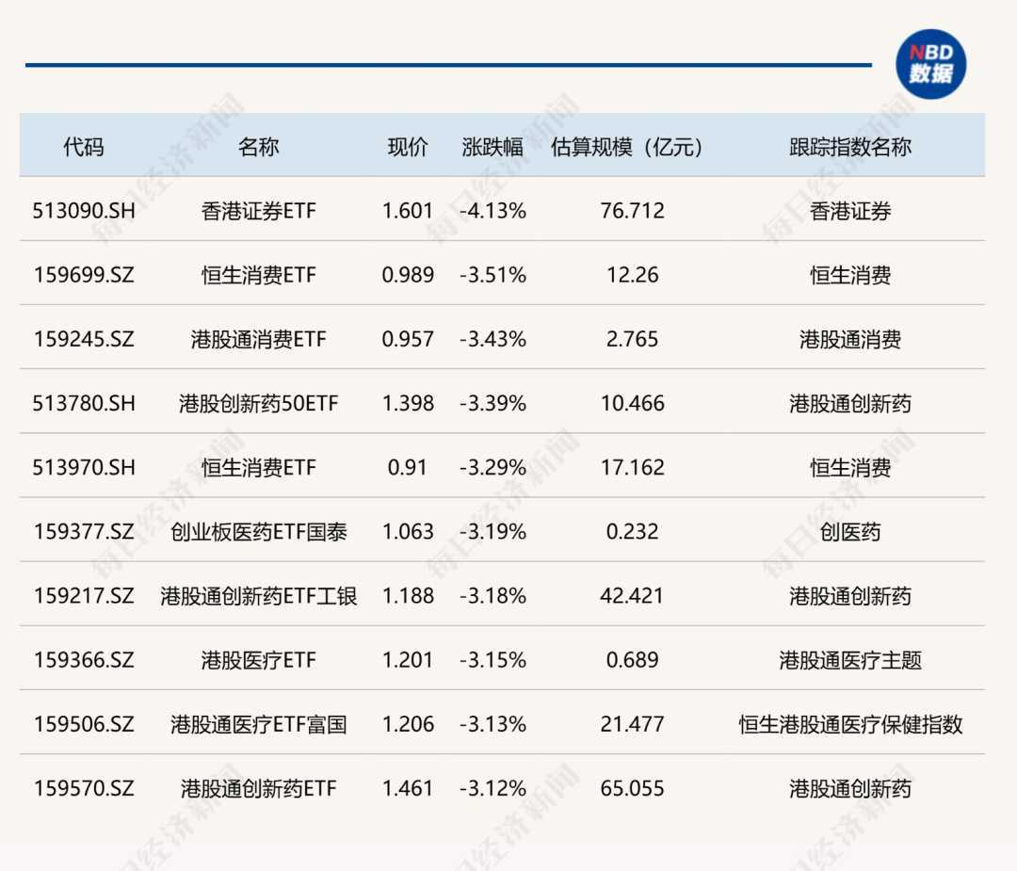Screen dimensions: 1017x871
Task: Click the 恒生港股通医疗保健指数 index name
Action: (x=850, y=724)
